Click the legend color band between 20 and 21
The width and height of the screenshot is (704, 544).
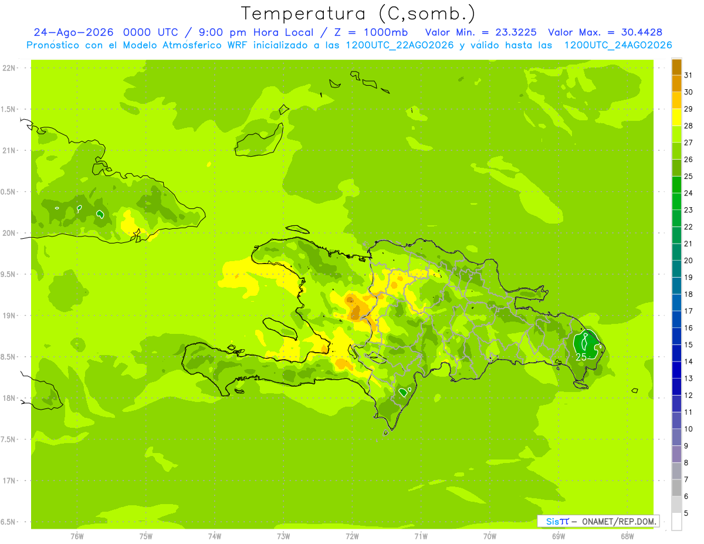pyautogui.click(x=676, y=252)
